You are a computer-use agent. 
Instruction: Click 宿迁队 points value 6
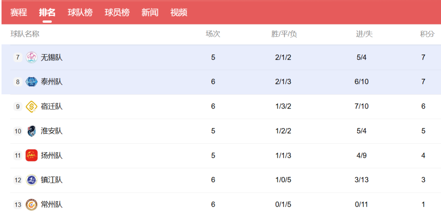tap(423, 107)
